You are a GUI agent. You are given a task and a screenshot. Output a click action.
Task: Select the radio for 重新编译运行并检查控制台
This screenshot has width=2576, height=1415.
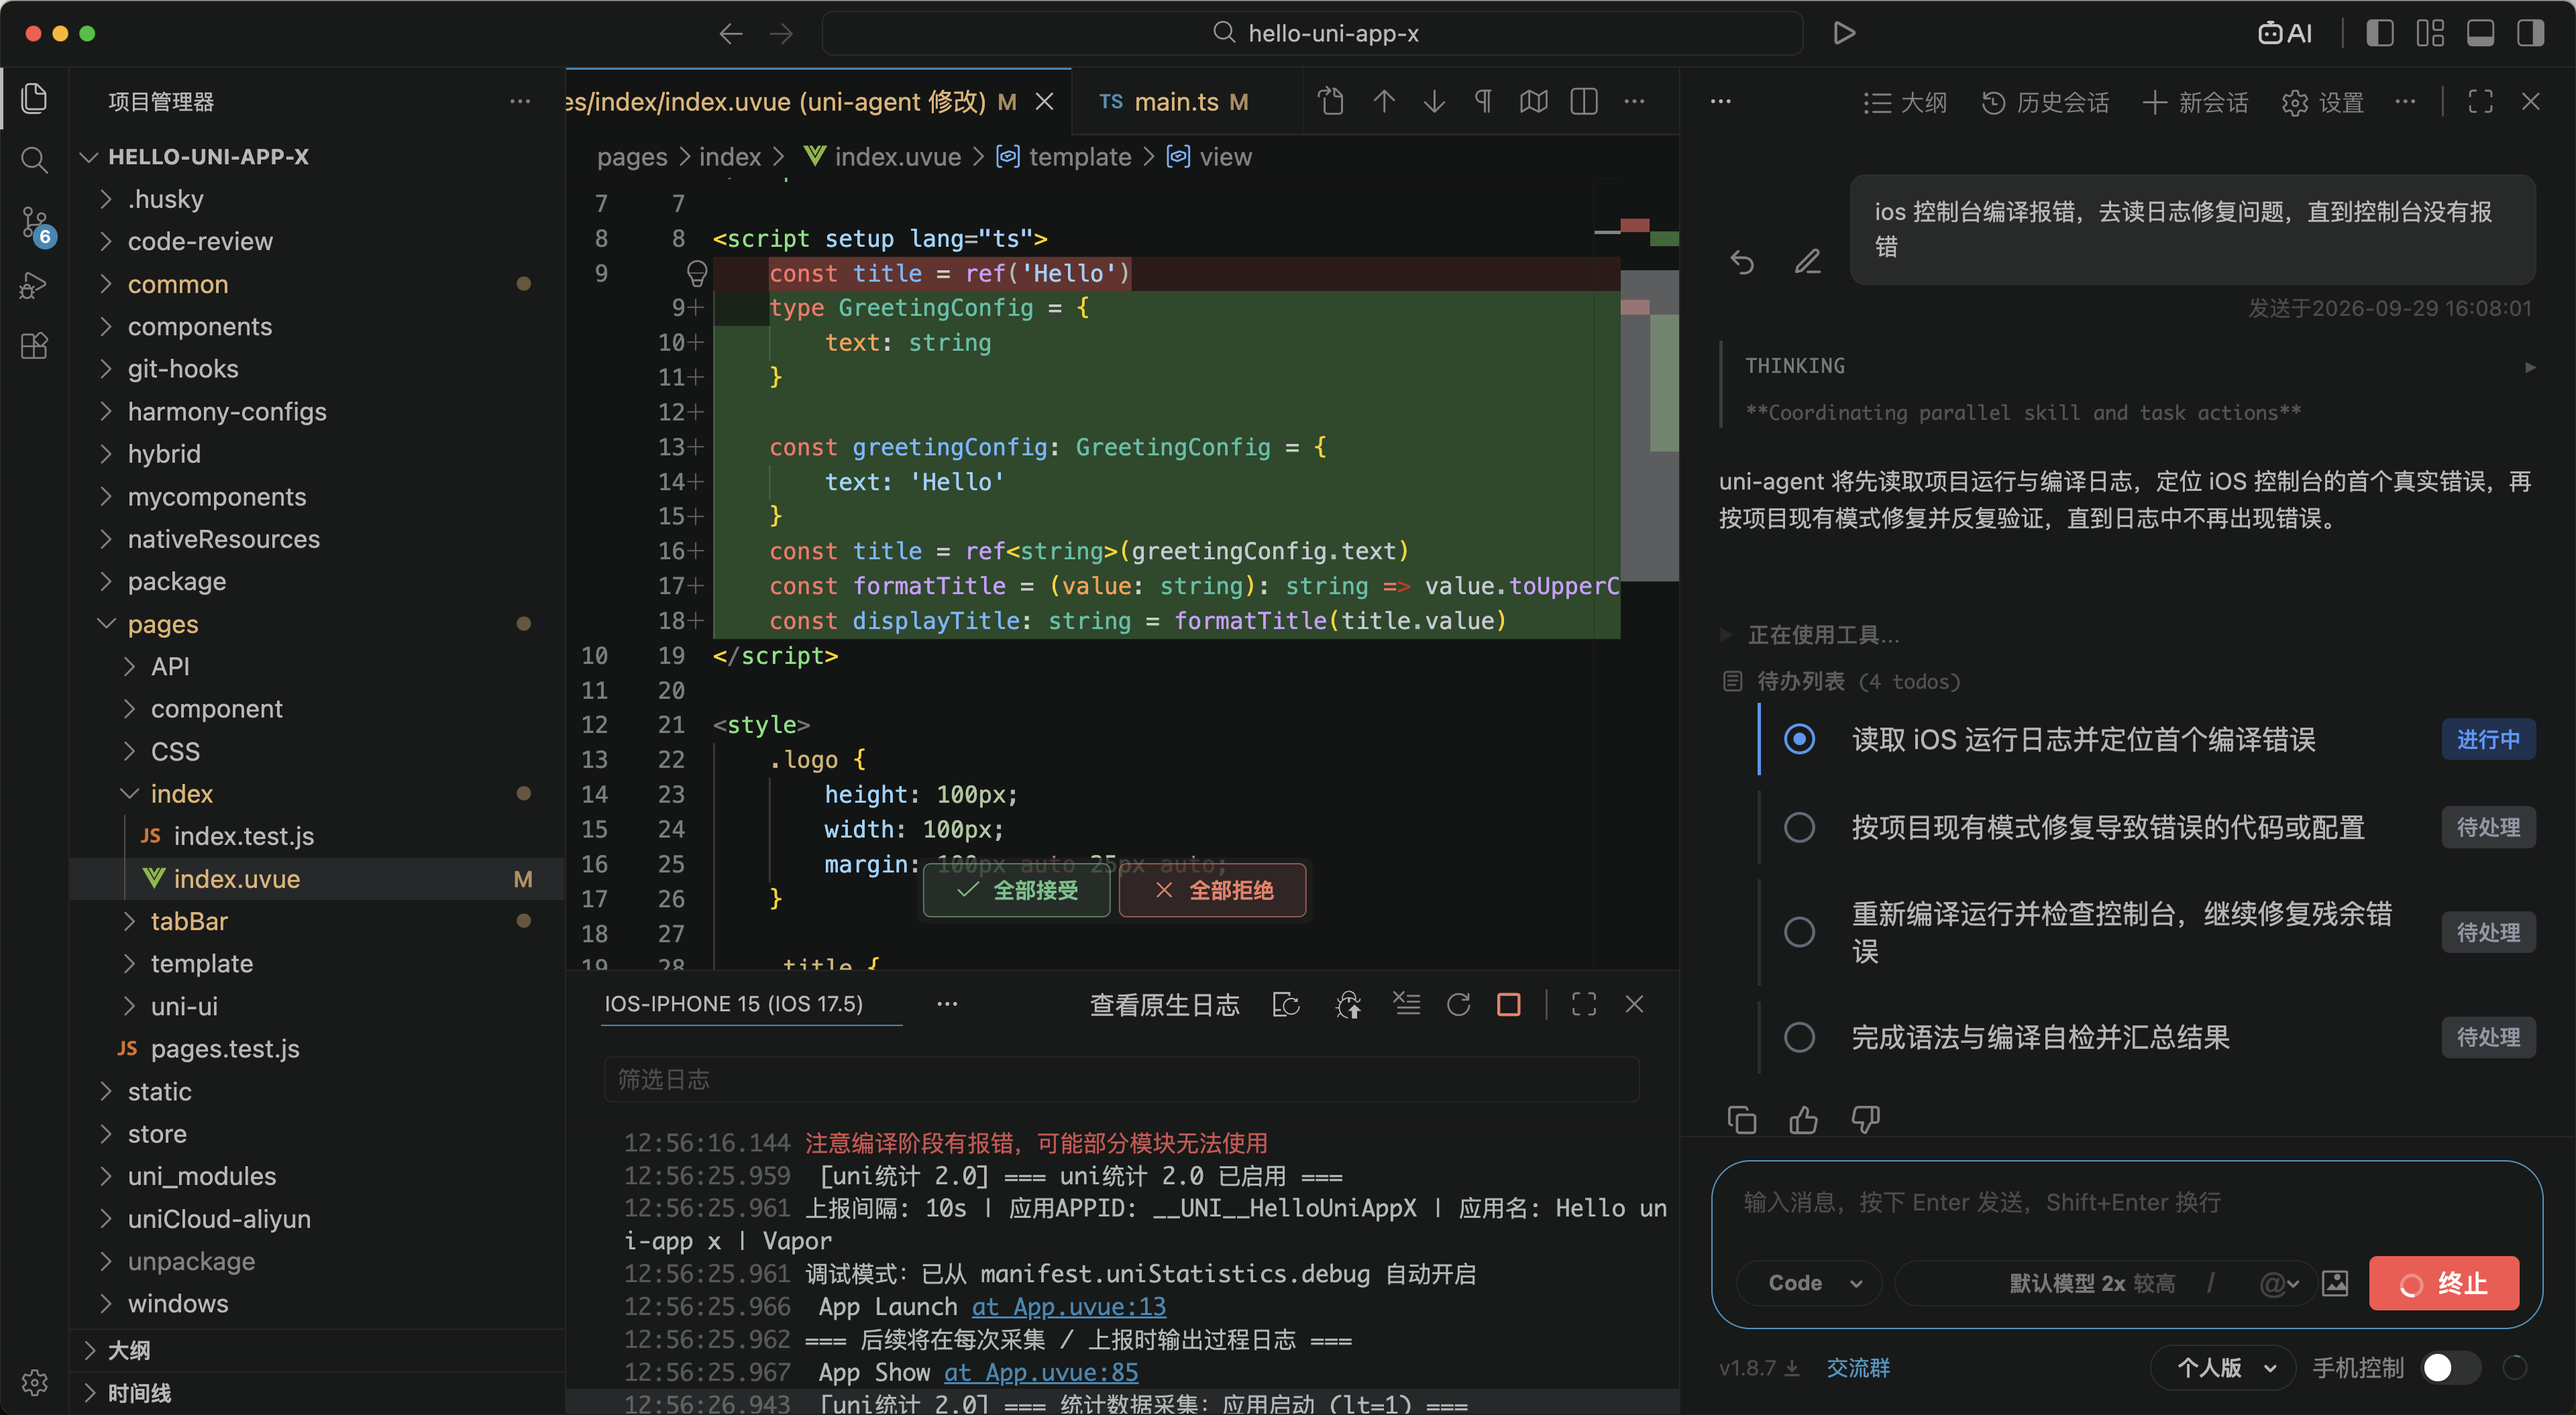pyautogui.click(x=1799, y=932)
